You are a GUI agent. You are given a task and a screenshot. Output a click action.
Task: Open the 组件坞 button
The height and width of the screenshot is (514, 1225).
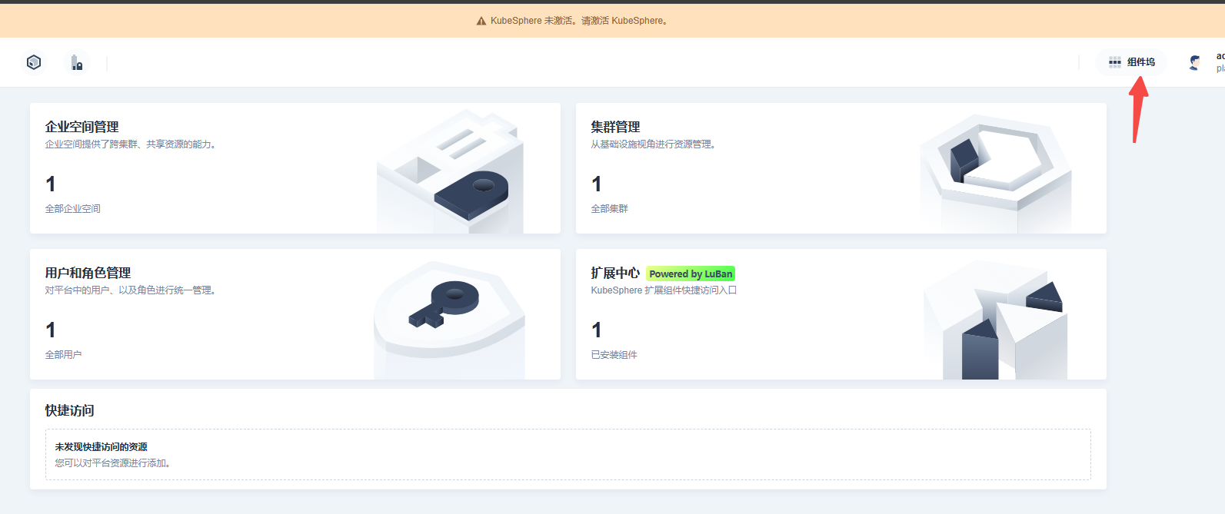coord(1131,62)
